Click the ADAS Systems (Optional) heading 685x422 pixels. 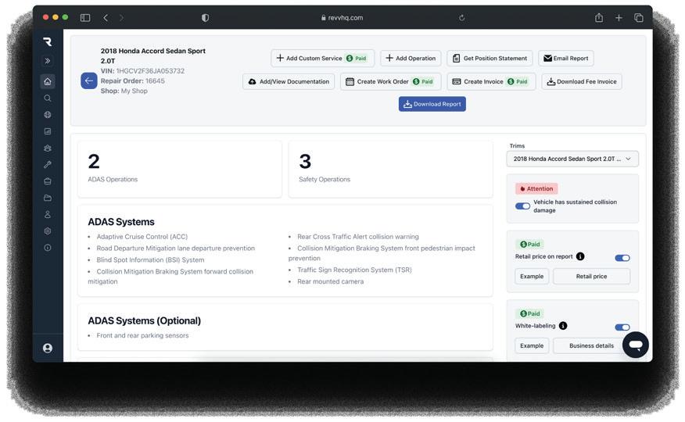(x=144, y=320)
